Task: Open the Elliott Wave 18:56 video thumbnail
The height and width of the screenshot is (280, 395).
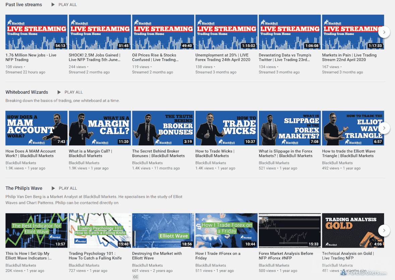Action: click(163, 230)
